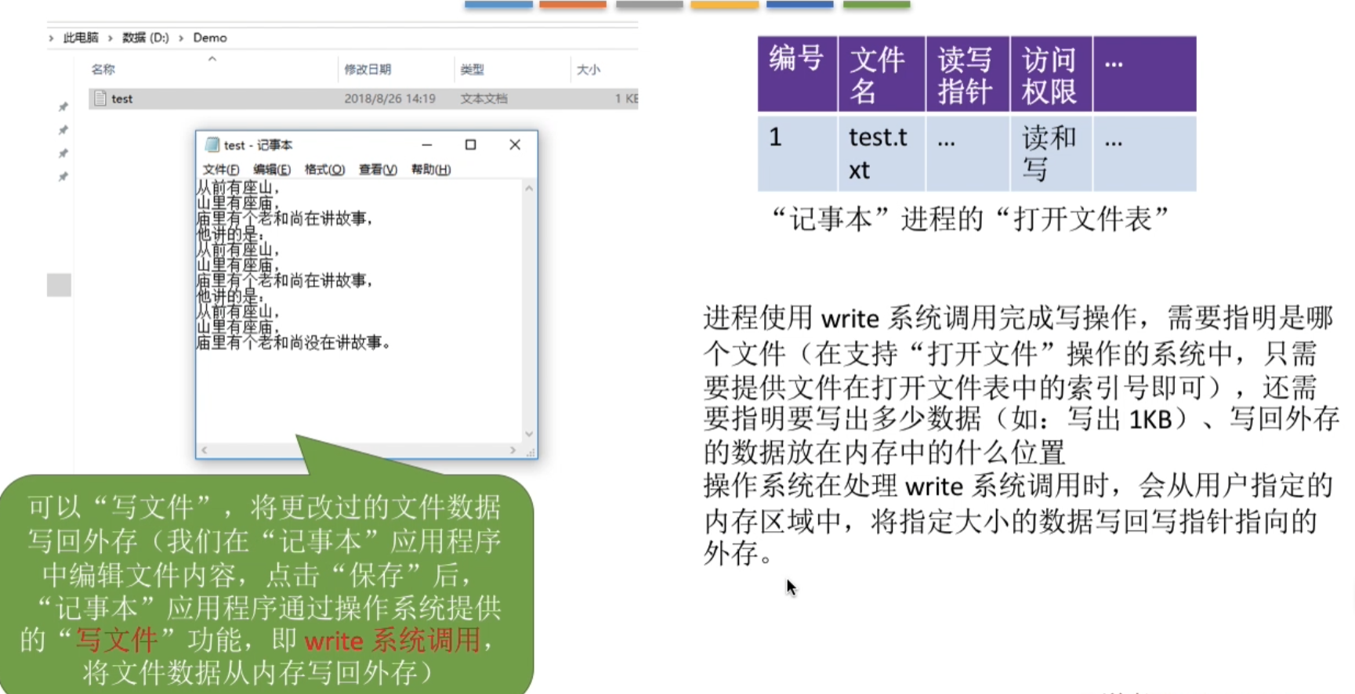Click the 文本文档 type of the test file
Viewport: 1355px width, 694px height.
coord(484,99)
